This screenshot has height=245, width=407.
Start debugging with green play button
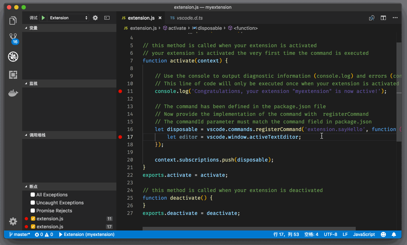[x=43, y=18]
